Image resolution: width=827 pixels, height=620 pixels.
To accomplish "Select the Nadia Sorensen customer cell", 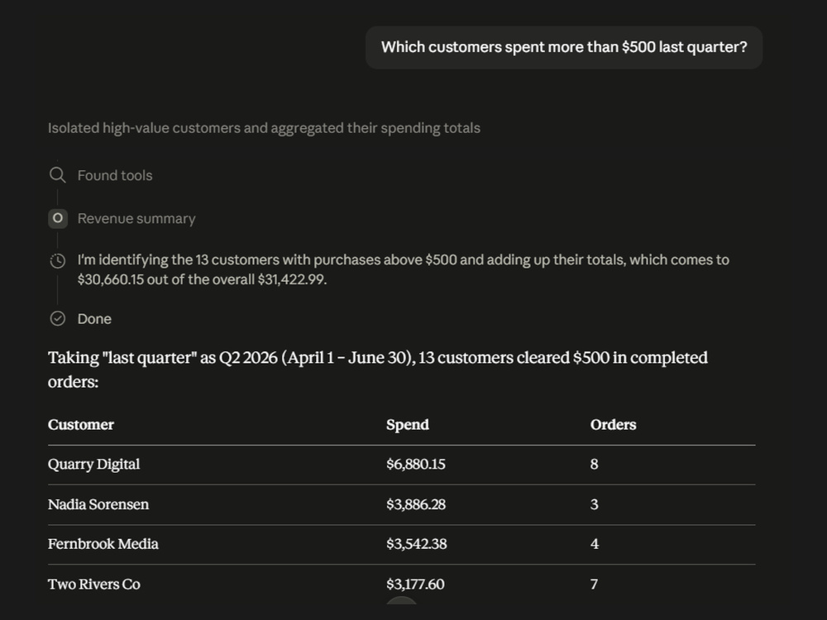I will click(x=98, y=504).
